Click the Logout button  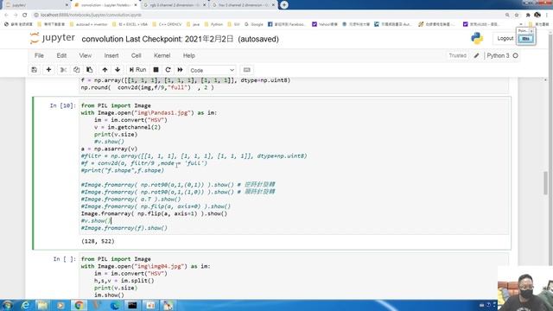[x=505, y=38]
